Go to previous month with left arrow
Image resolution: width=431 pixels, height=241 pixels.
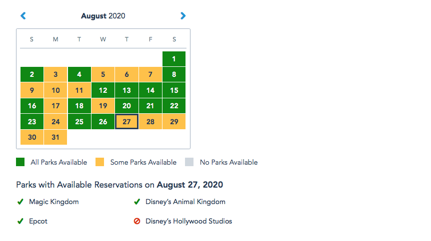click(23, 16)
